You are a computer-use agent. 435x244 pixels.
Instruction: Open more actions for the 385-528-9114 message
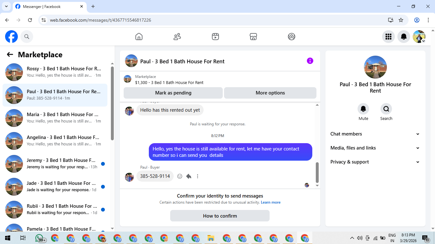(x=198, y=176)
